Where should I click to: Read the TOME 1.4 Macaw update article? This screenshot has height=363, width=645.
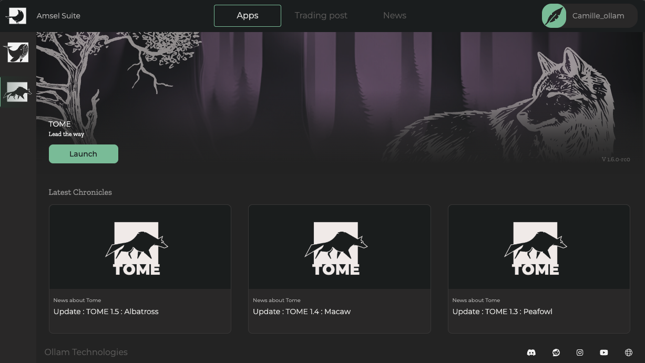coord(301,312)
